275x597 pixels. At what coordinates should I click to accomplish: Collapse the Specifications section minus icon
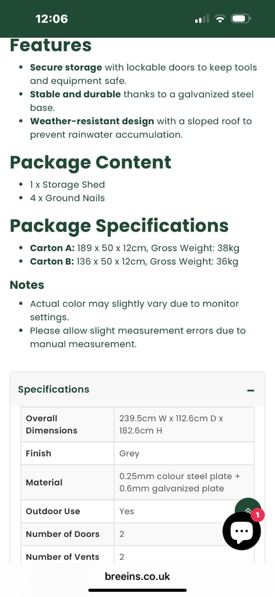point(251,390)
